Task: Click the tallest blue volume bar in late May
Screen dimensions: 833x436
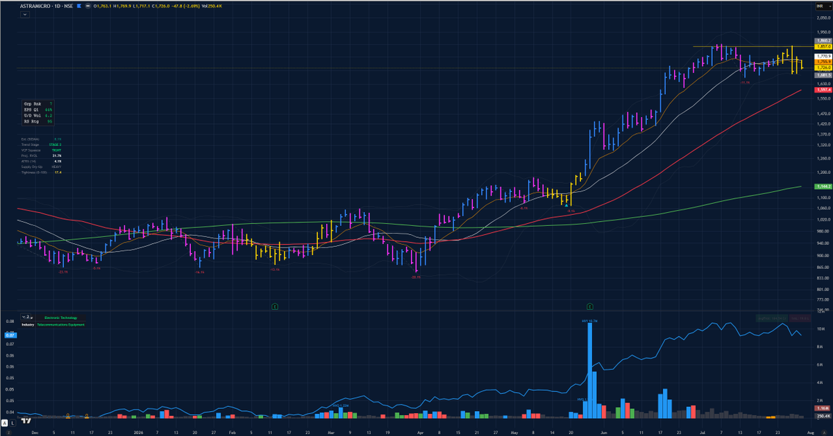Action: point(590,370)
